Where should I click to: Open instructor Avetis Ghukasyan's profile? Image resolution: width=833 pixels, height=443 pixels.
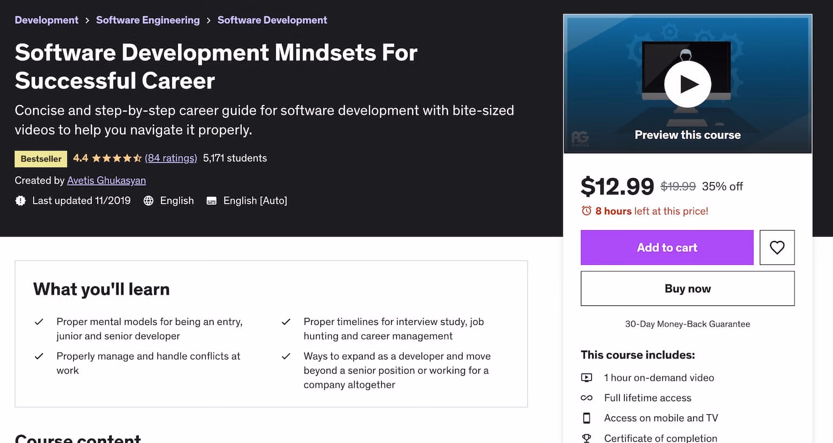(x=106, y=180)
